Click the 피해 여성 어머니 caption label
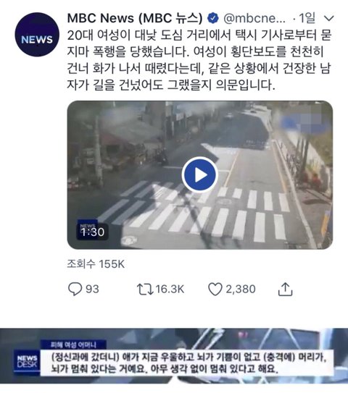The height and width of the screenshot is (393, 348). click(x=73, y=345)
